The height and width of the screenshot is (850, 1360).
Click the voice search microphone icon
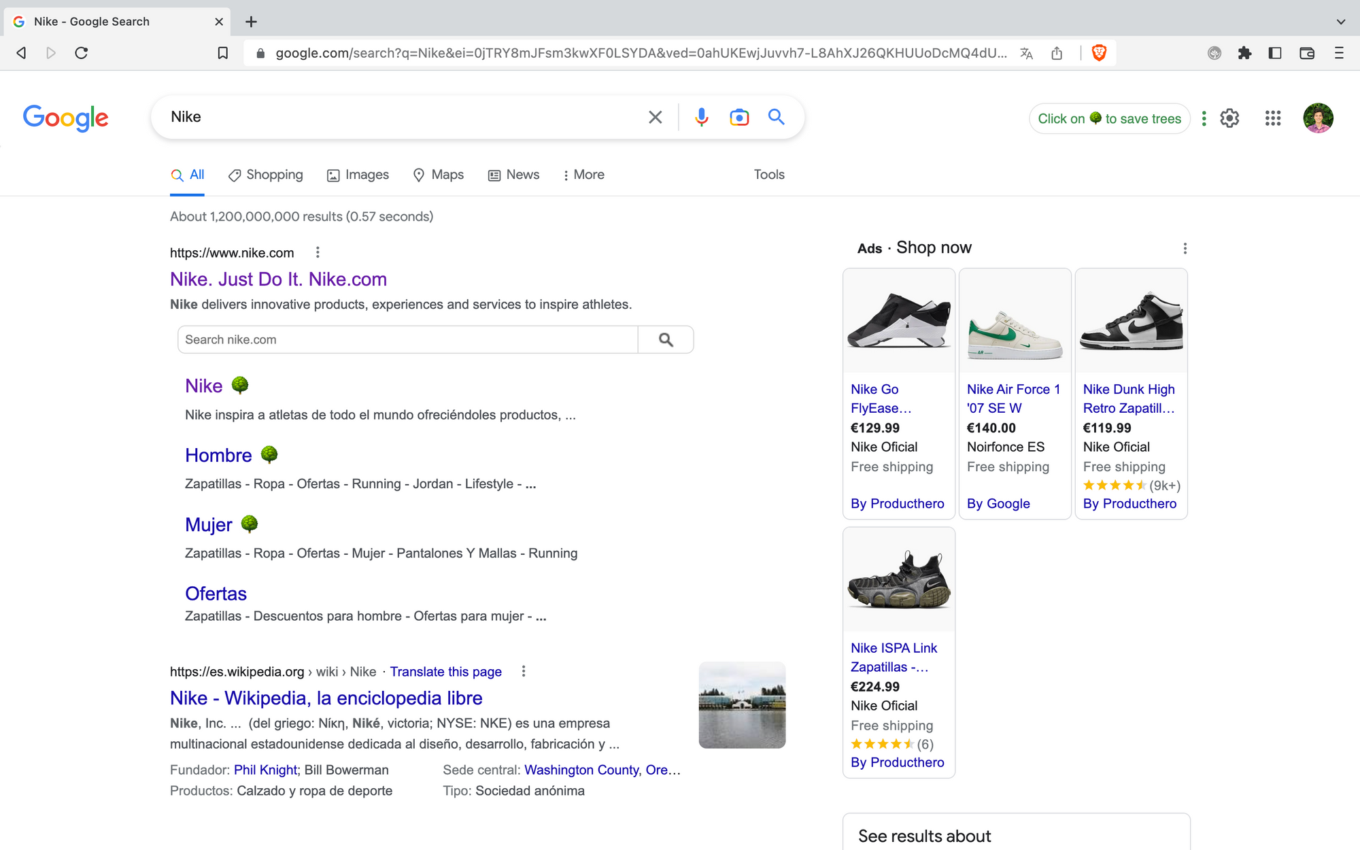[x=701, y=117]
